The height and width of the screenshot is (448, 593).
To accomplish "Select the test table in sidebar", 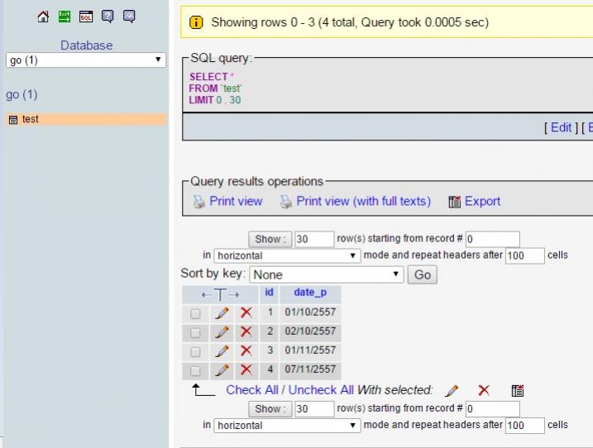I will 31,119.
